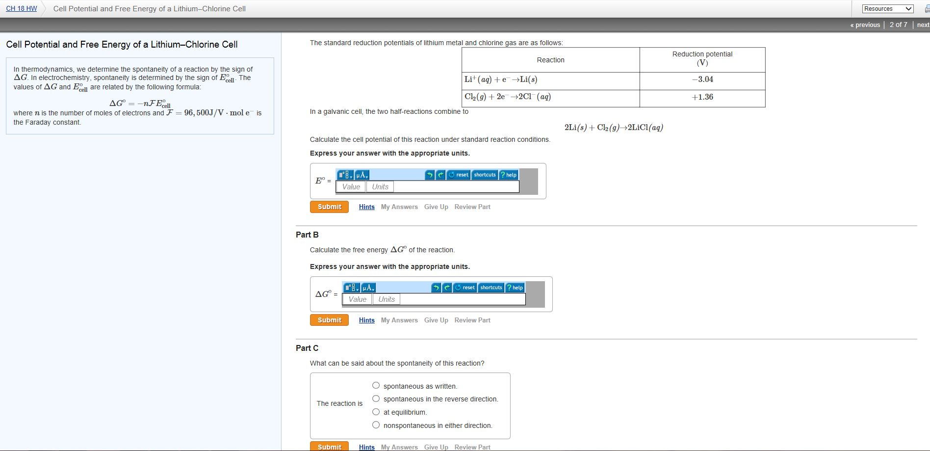The image size is (930, 451).
Task: Open symbols menu in E° answer toolbar
Action: (362, 175)
